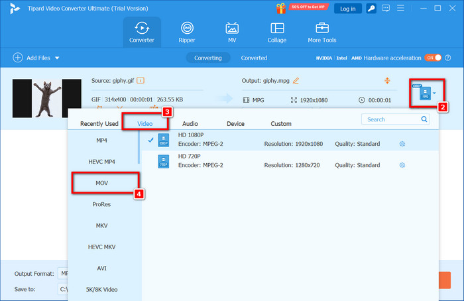The width and height of the screenshot is (464, 301).
Task: Click the giphy.gif cat thumbnail
Action: coord(47,98)
